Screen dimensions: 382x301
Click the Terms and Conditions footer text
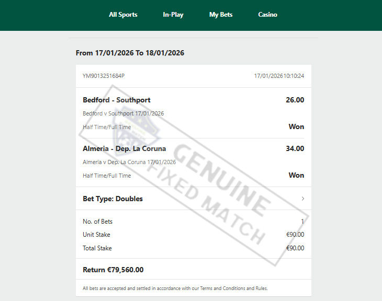[175, 288]
